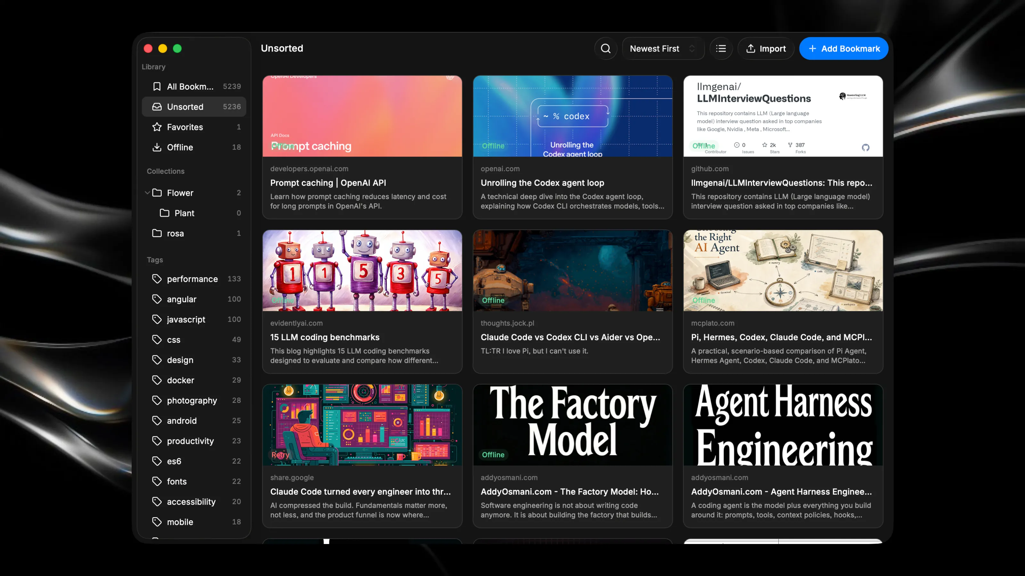Open "Claude Code turned every engineer" title
This screenshot has height=576, width=1025.
pos(360,492)
